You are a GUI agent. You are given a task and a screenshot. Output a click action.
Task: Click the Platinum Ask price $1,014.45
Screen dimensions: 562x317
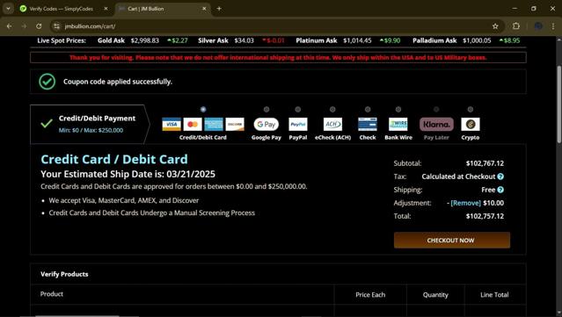click(357, 40)
